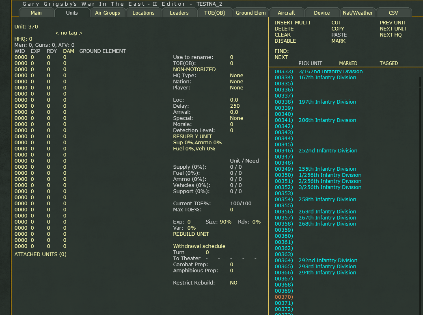Image resolution: width=423 pixels, height=315 pixels.
Task: Click the CUT command
Action: click(x=337, y=23)
